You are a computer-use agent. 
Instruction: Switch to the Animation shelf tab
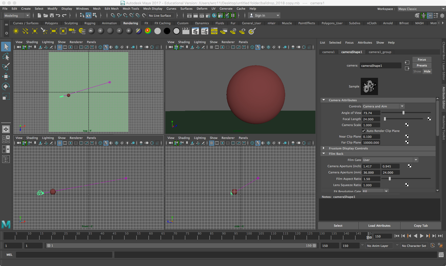tap(109, 23)
